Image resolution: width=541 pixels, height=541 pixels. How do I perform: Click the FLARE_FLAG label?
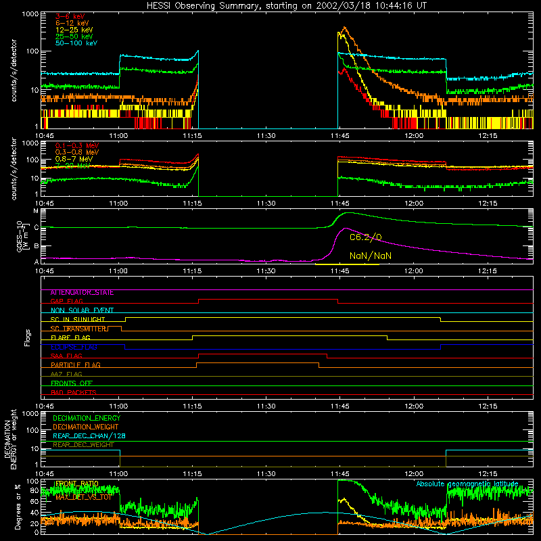(x=70, y=337)
